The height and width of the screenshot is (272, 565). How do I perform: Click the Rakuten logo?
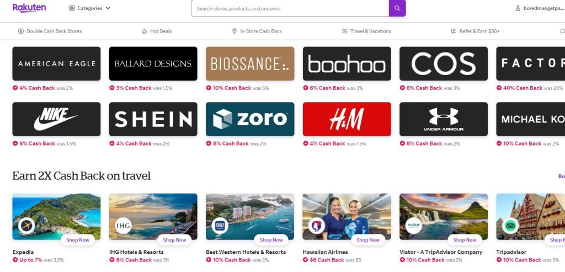coord(29,8)
